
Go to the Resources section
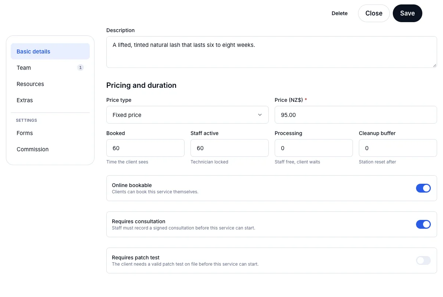(50, 84)
